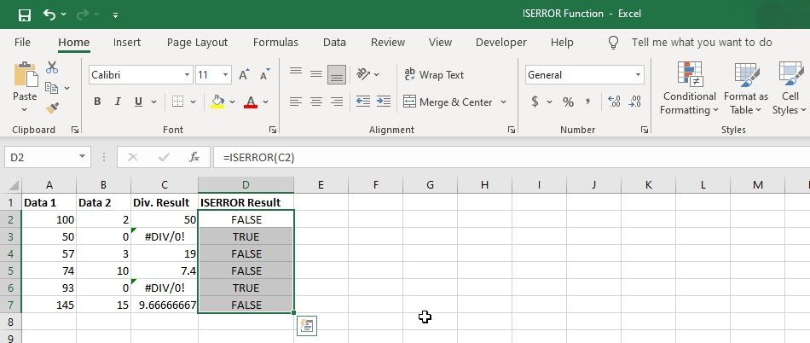The width and height of the screenshot is (810, 343).
Task: Open the Calibri font name dropdown
Action: [x=187, y=75]
